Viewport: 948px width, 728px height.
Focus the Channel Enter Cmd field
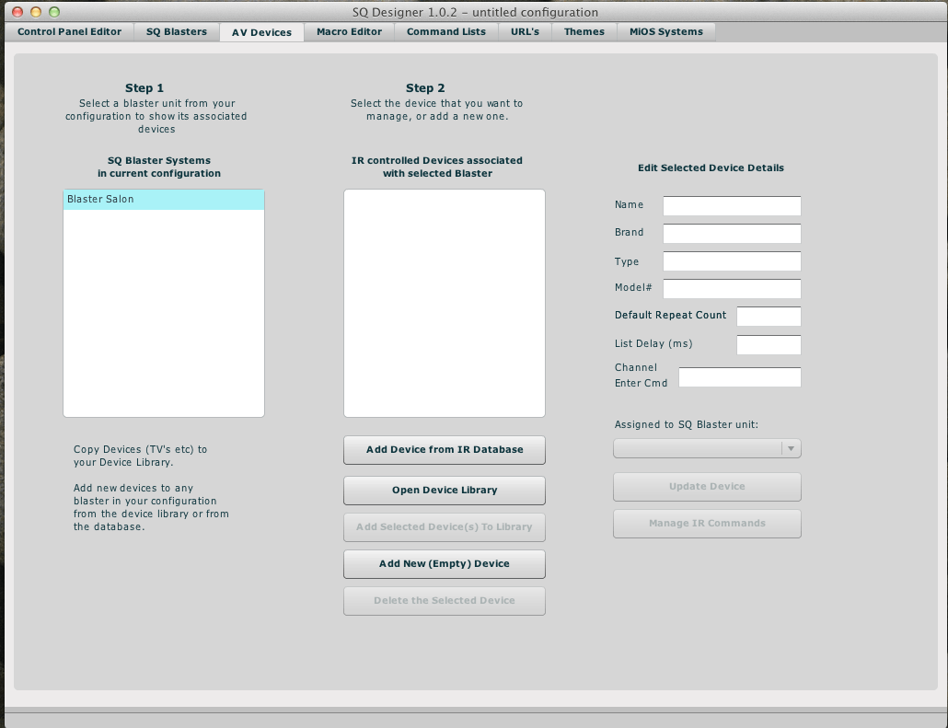click(x=740, y=377)
